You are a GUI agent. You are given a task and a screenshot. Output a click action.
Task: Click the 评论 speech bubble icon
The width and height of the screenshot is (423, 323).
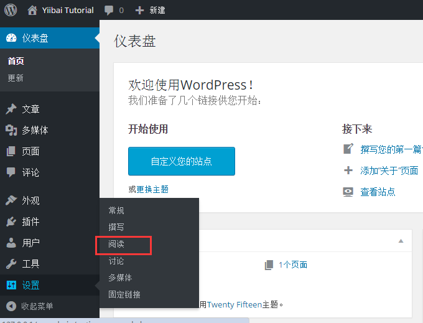tap(11, 172)
